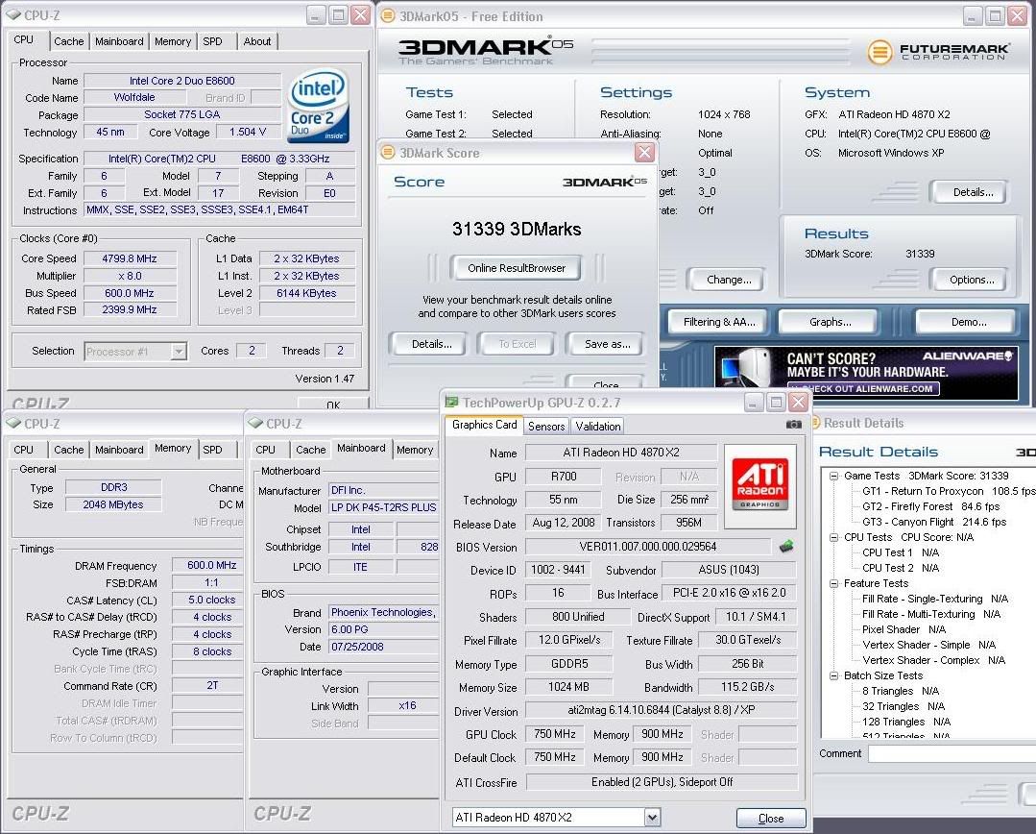Open the About tab in top CPU-Z
Viewport: 1036px width, 834px height.
coord(257,41)
